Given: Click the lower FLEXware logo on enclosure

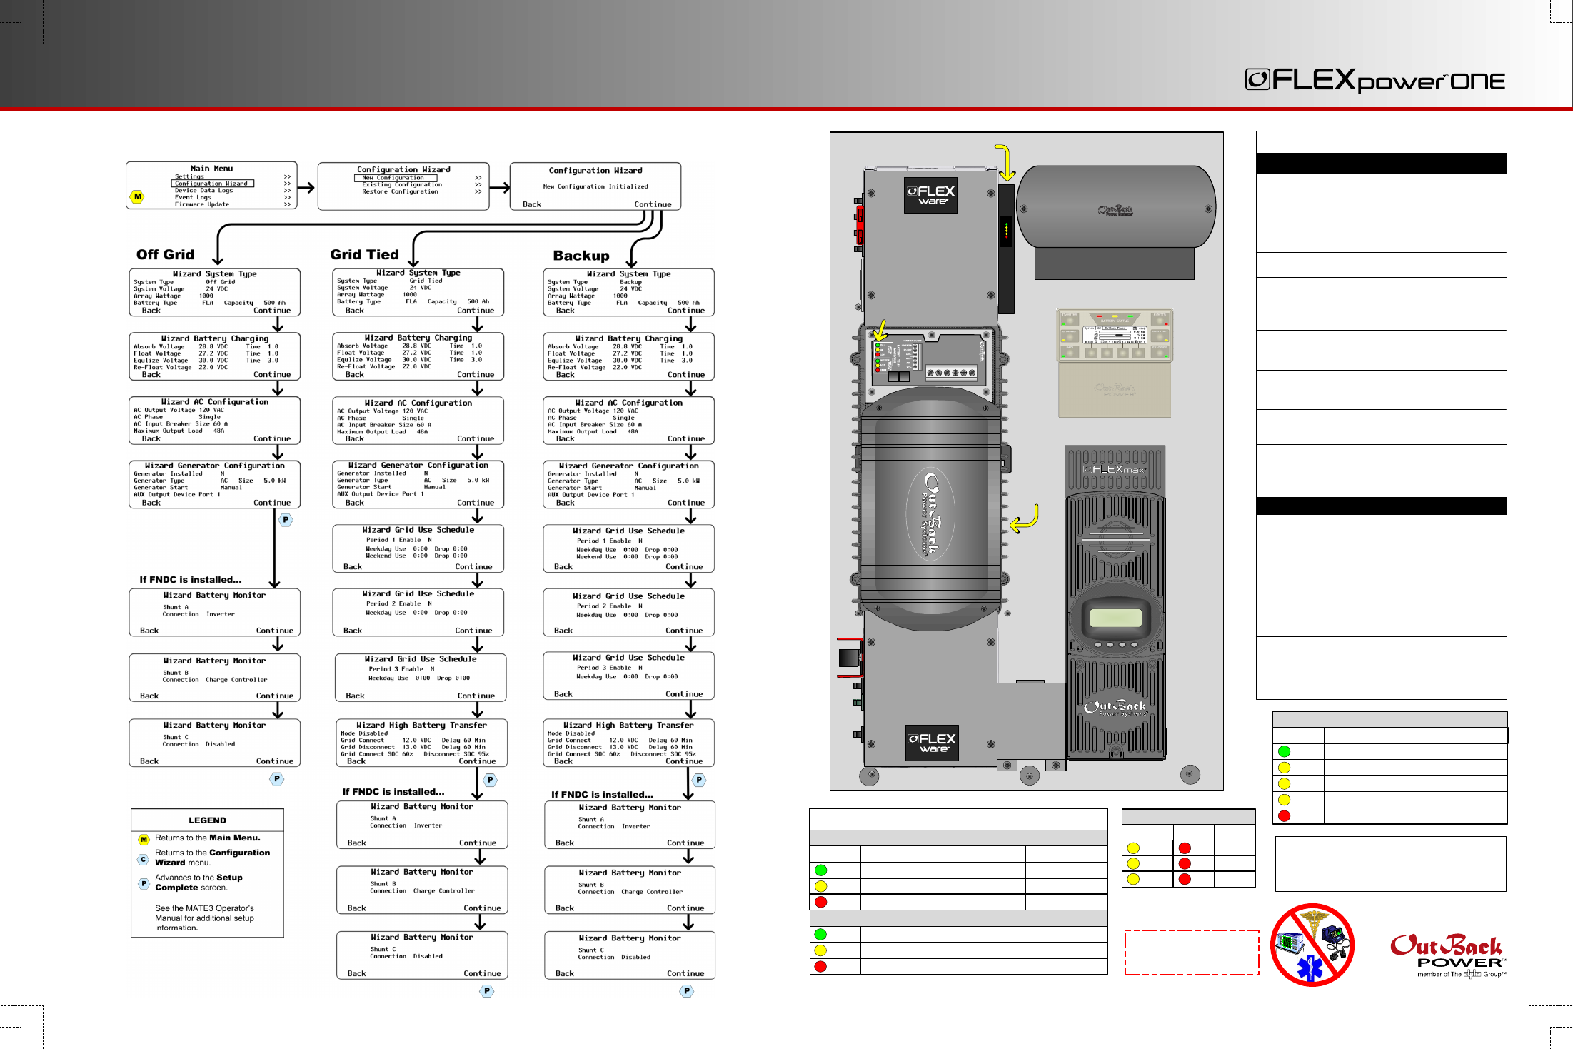Looking at the screenshot, I should coord(931,743).
